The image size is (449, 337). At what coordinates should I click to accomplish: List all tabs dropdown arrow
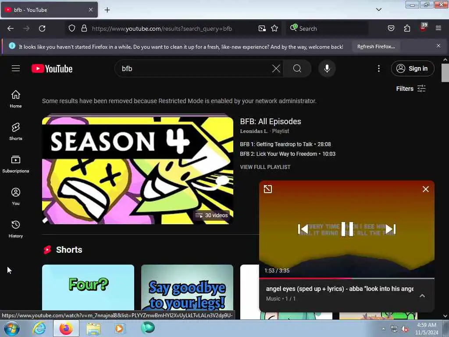tap(378, 10)
